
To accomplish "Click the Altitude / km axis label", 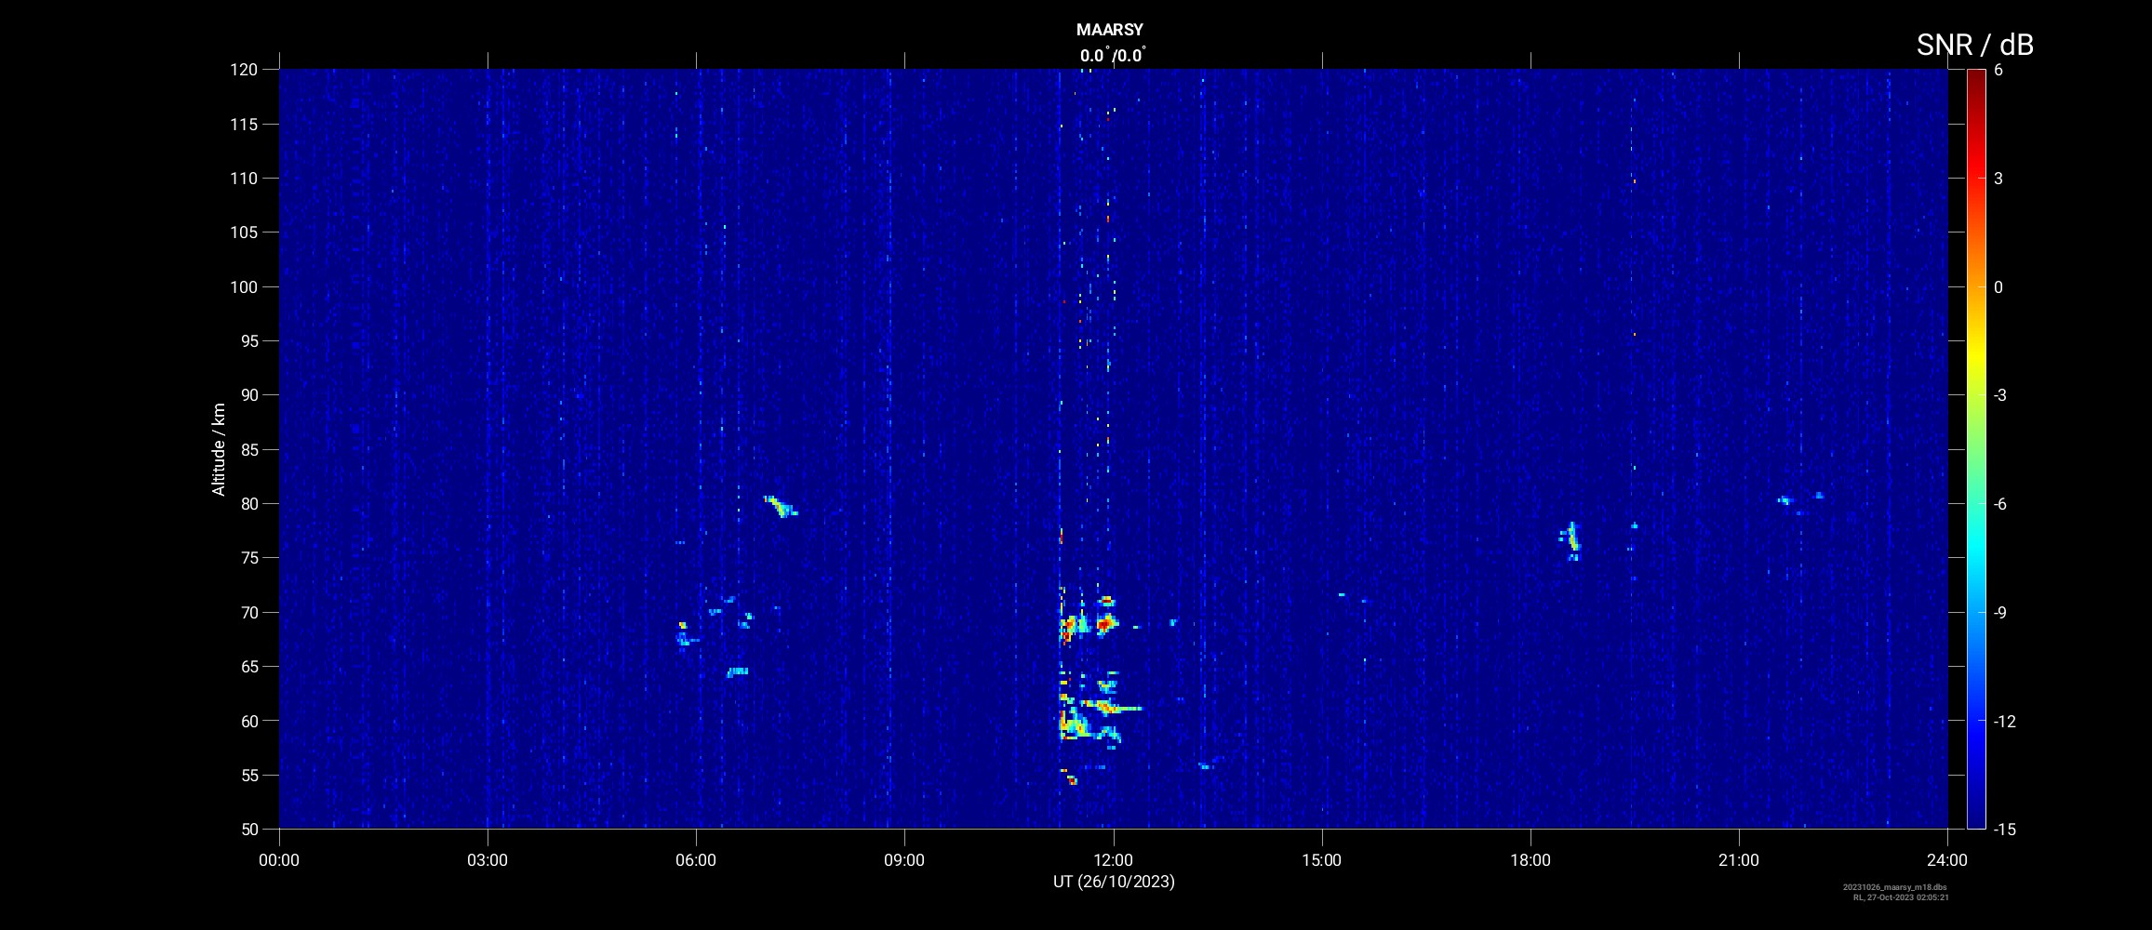I will click(x=219, y=449).
